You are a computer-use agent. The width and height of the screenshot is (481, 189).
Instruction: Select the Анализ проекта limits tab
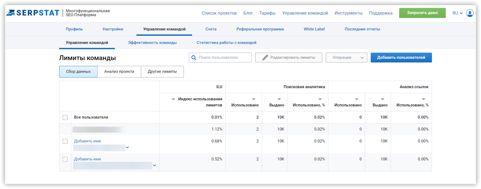pos(119,72)
